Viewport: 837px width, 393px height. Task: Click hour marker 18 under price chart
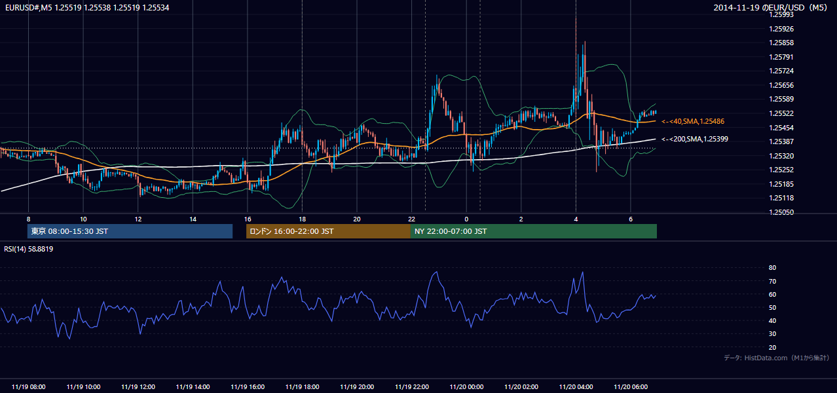pos(302,219)
